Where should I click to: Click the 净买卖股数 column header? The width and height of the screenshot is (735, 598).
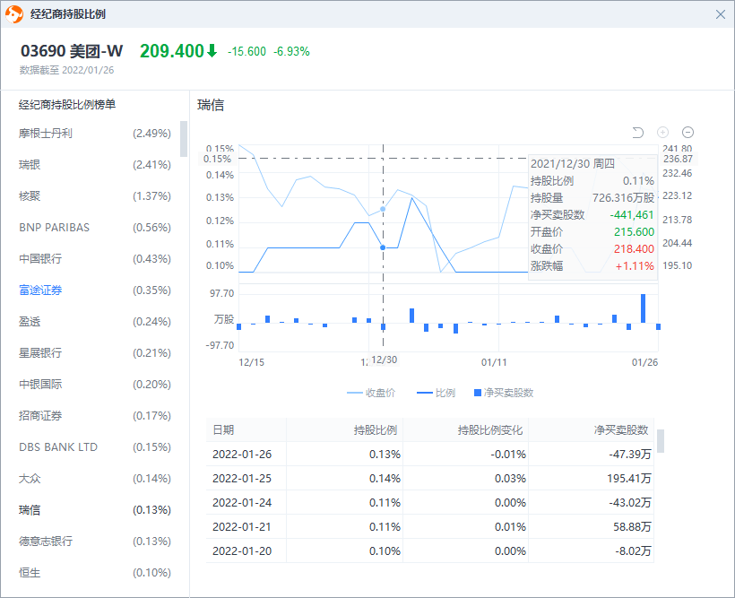click(622, 430)
